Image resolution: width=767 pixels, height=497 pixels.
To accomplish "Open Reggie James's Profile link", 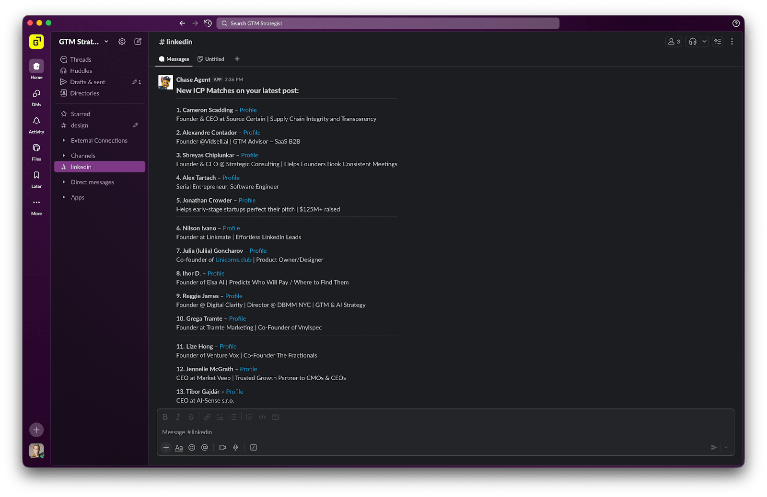I will click(x=234, y=296).
